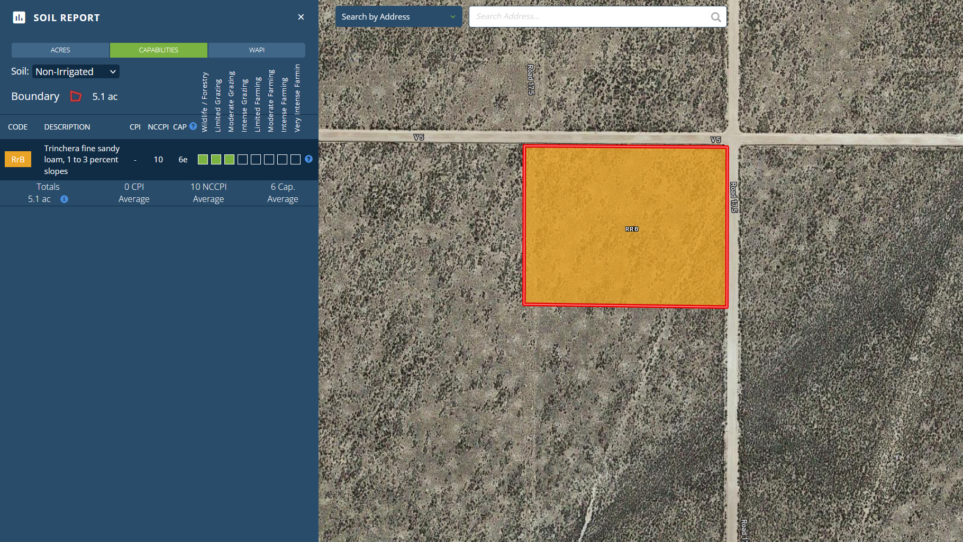Click the search magnifier icon

[x=715, y=17]
